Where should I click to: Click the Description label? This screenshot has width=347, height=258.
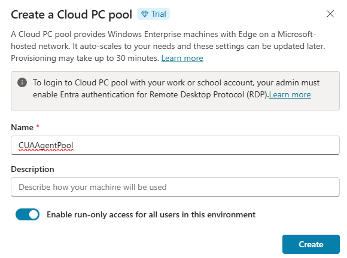(32, 169)
